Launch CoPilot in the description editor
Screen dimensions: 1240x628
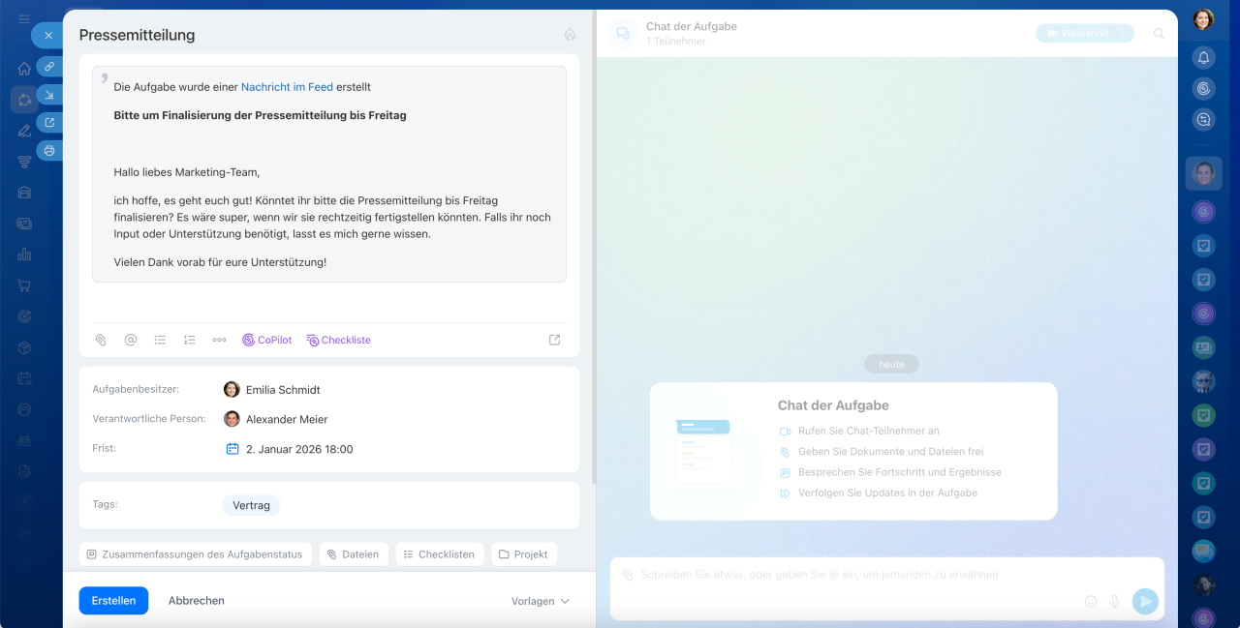(266, 340)
